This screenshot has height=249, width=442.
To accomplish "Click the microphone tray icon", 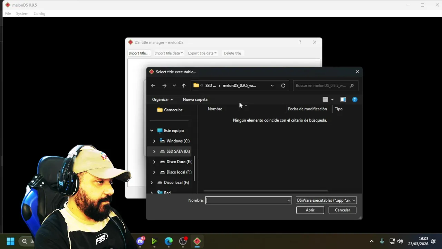I will pos(382,241).
